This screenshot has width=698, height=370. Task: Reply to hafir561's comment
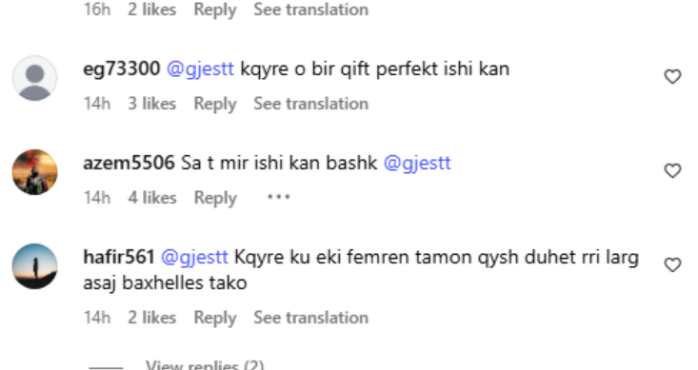click(215, 318)
